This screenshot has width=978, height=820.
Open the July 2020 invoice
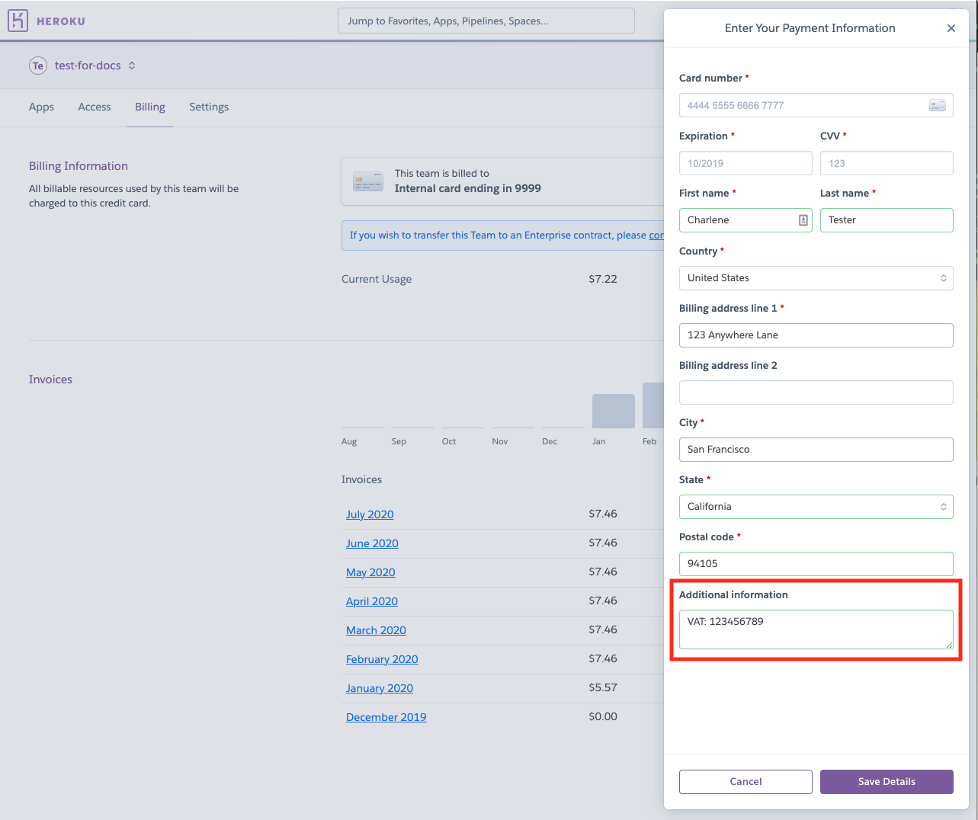370,514
